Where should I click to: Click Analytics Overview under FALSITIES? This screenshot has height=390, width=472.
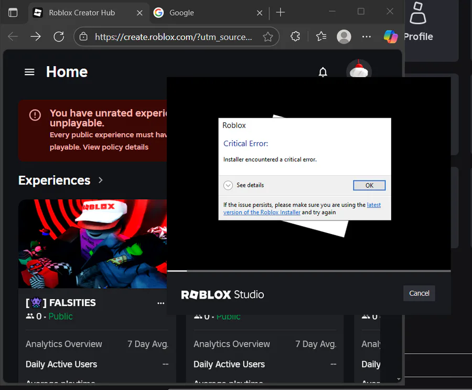(x=64, y=344)
